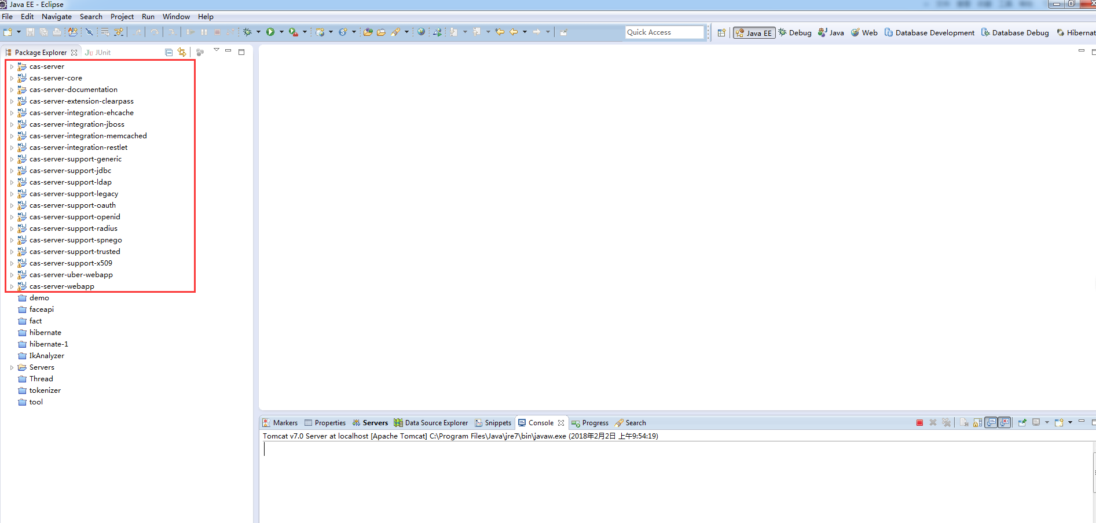Click the Open Console icon
This screenshot has width=1096, height=523.
[1059, 422]
